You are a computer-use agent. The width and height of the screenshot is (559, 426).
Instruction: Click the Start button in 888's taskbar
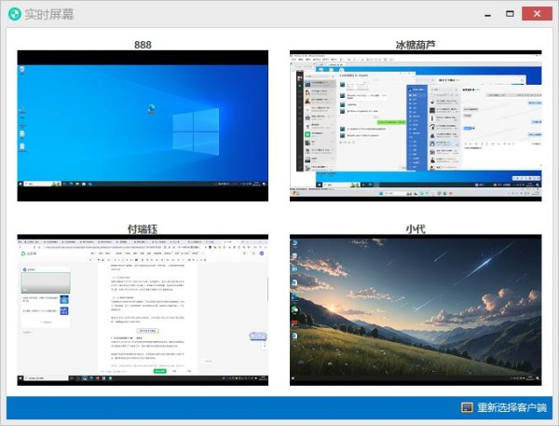(x=22, y=185)
